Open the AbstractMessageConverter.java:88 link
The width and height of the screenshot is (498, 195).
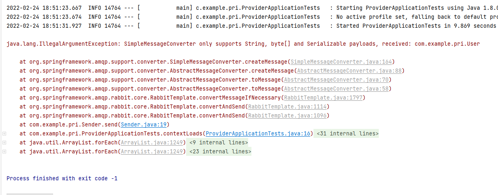point(349,71)
